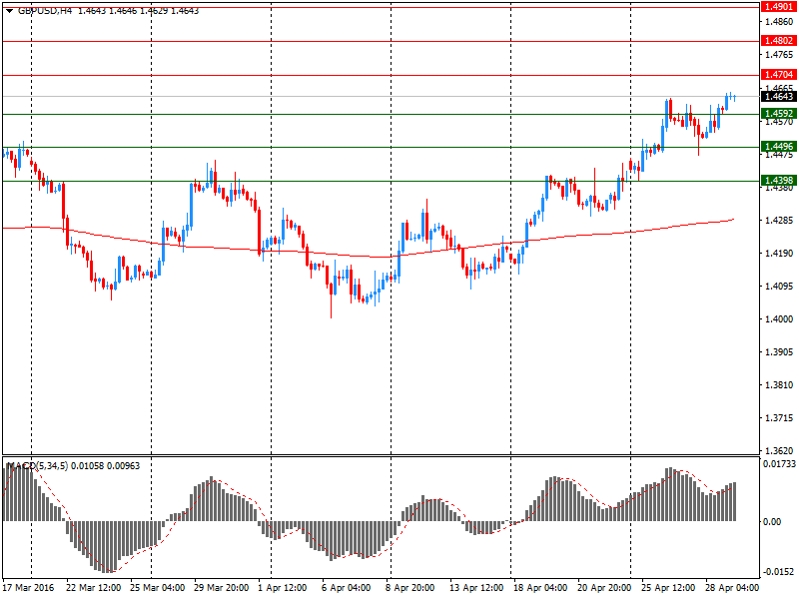Click the 17 Mar 2016 date label
The width and height of the screenshot is (799, 599).
(x=29, y=588)
